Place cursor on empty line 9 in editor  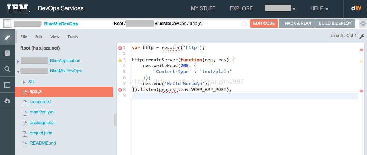coord(244,96)
